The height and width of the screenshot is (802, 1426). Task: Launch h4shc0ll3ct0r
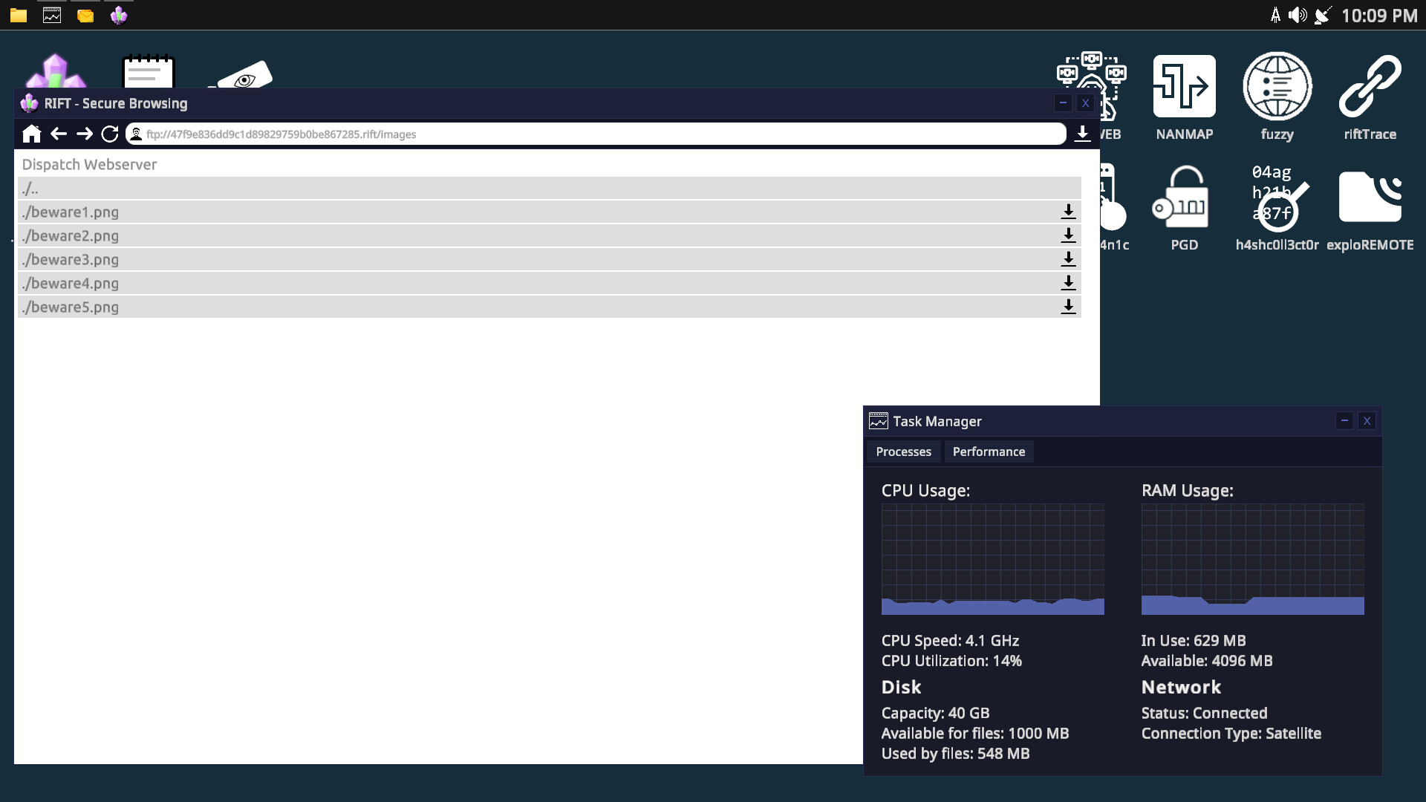(1277, 197)
